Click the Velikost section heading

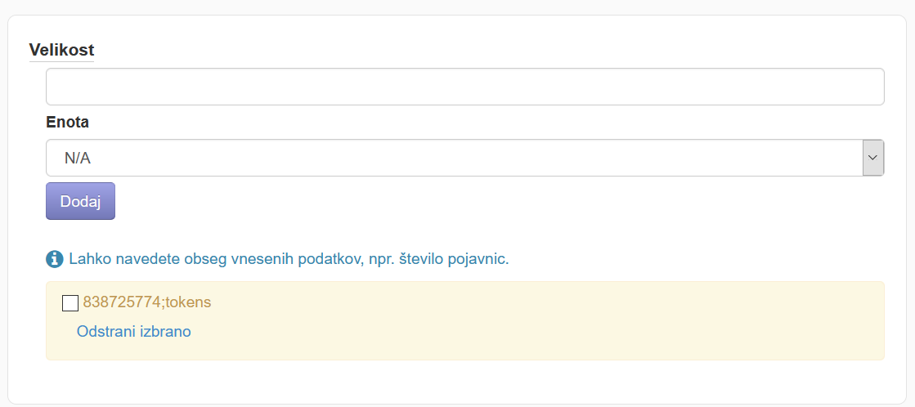coord(62,50)
